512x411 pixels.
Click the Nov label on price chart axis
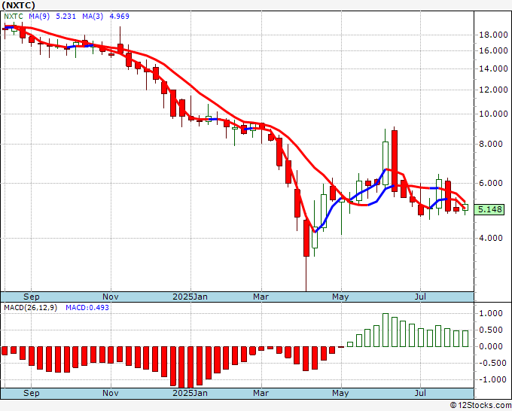tap(111, 297)
